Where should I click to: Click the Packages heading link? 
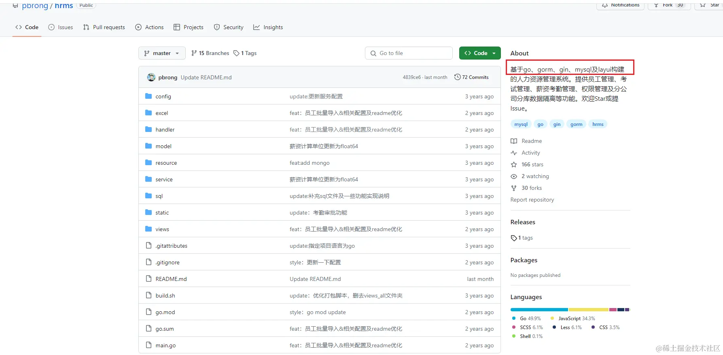click(524, 260)
